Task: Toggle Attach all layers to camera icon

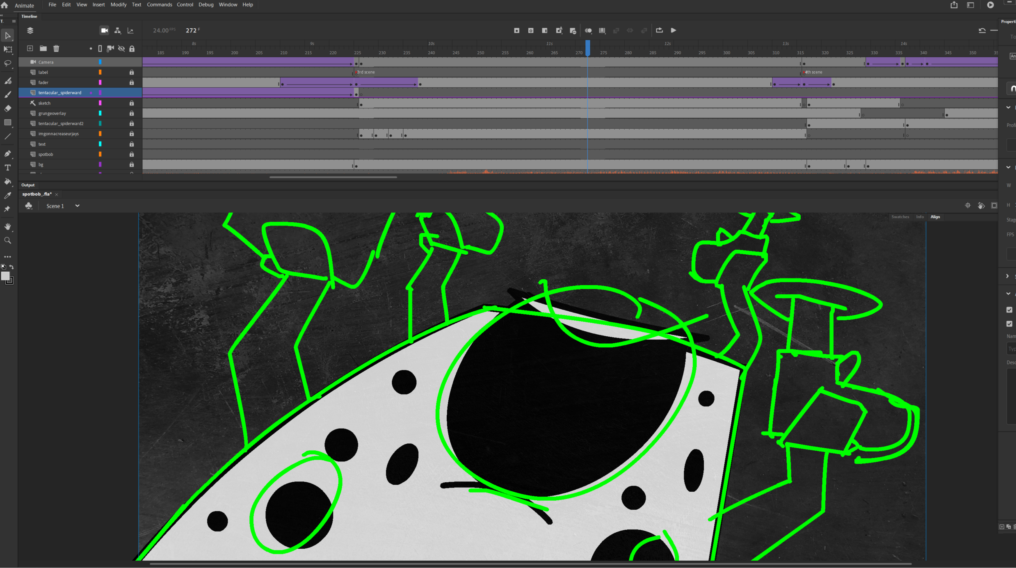Action: (110, 48)
